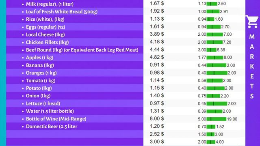Click the beer range bar 0.70 to 1.52
Viewport: 260px width, 146px height.
click(x=211, y=127)
